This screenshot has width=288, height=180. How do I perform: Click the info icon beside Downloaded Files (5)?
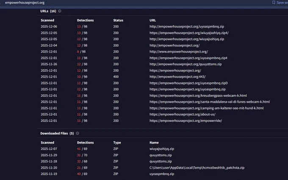pyautogui.click(x=78, y=133)
